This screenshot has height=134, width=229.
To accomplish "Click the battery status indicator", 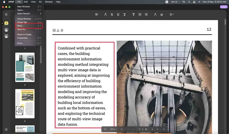I will 175,2.
